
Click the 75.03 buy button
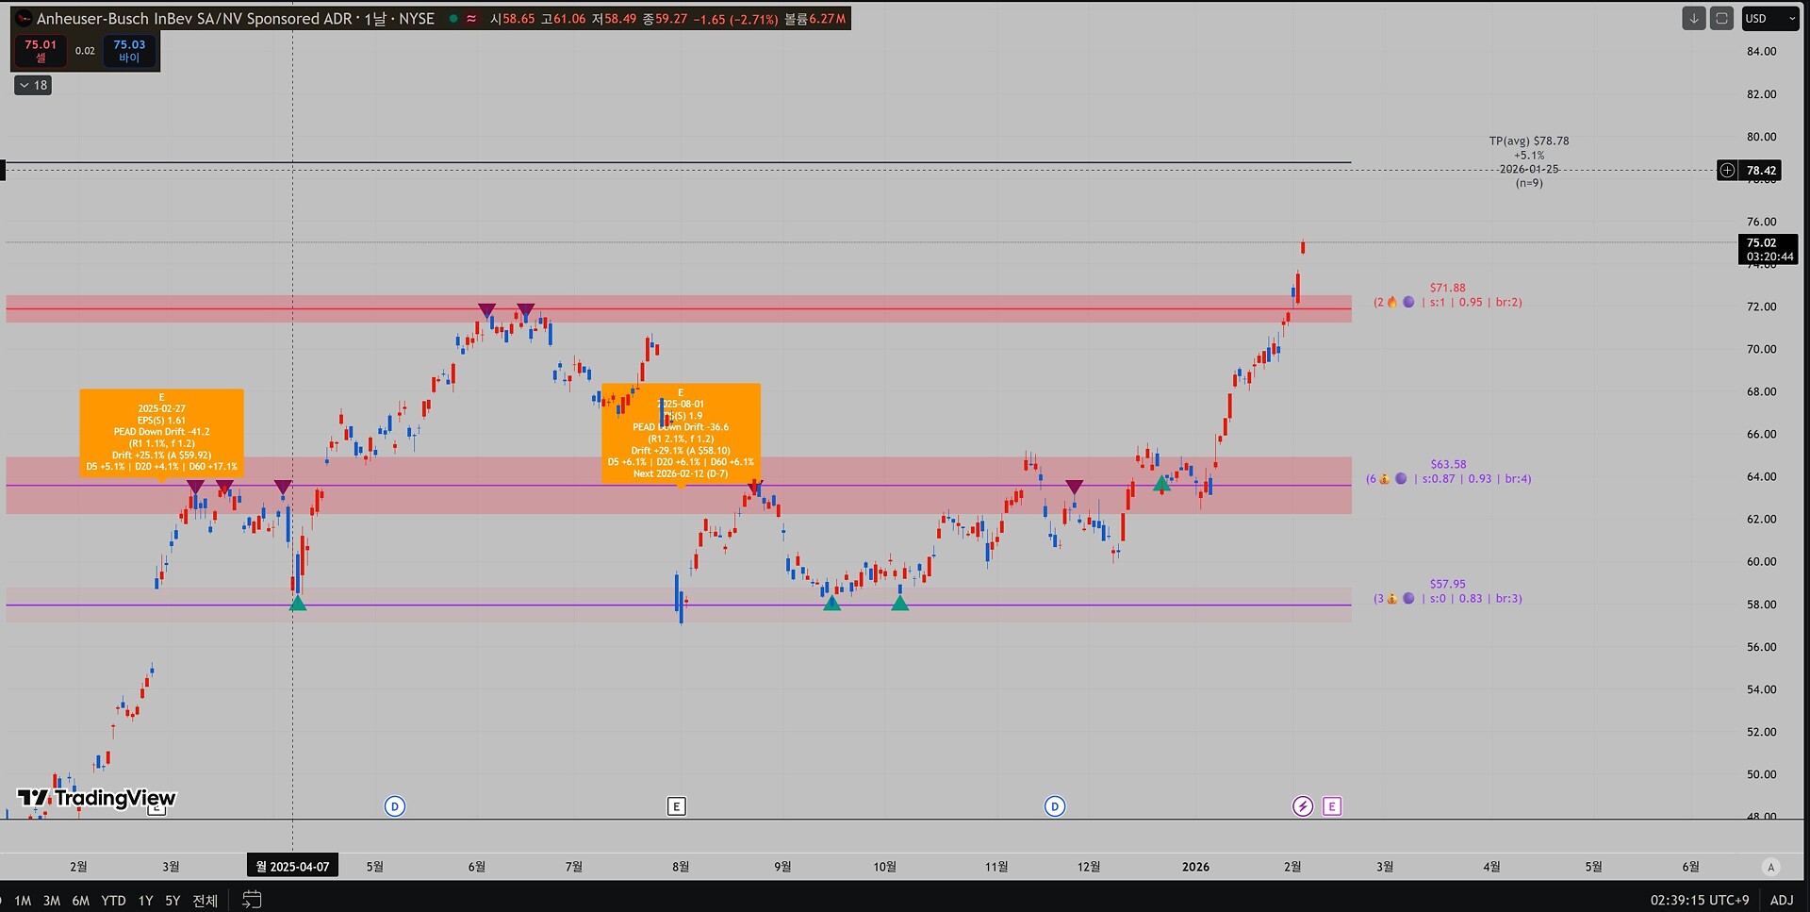pyautogui.click(x=129, y=51)
